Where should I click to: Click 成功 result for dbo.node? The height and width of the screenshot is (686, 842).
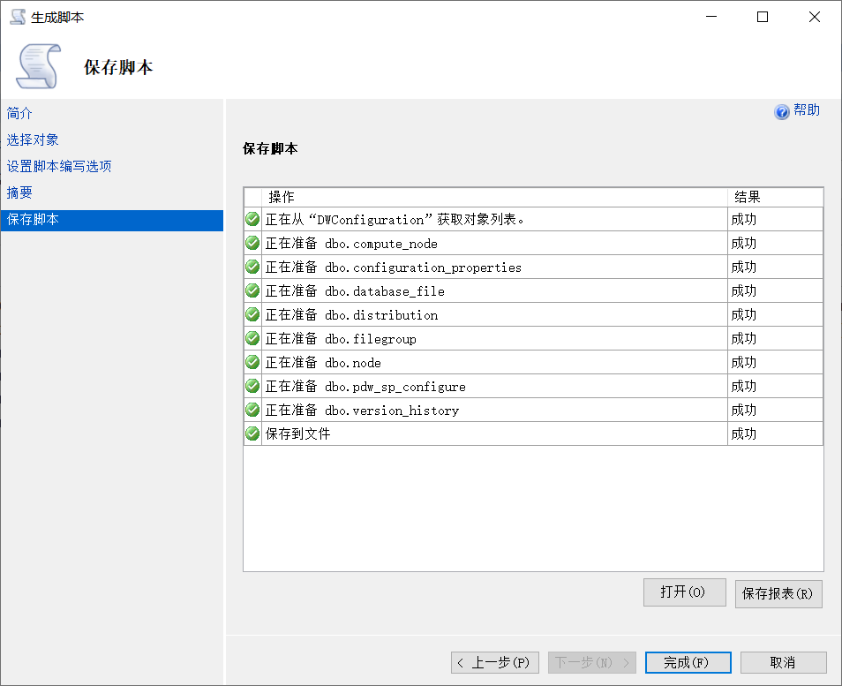click(744, 362)
